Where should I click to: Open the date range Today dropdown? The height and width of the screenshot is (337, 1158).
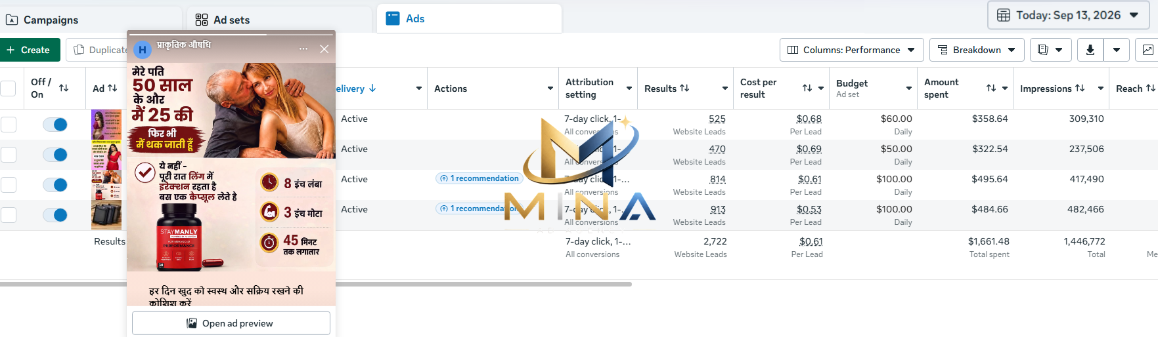point(1068,15)
